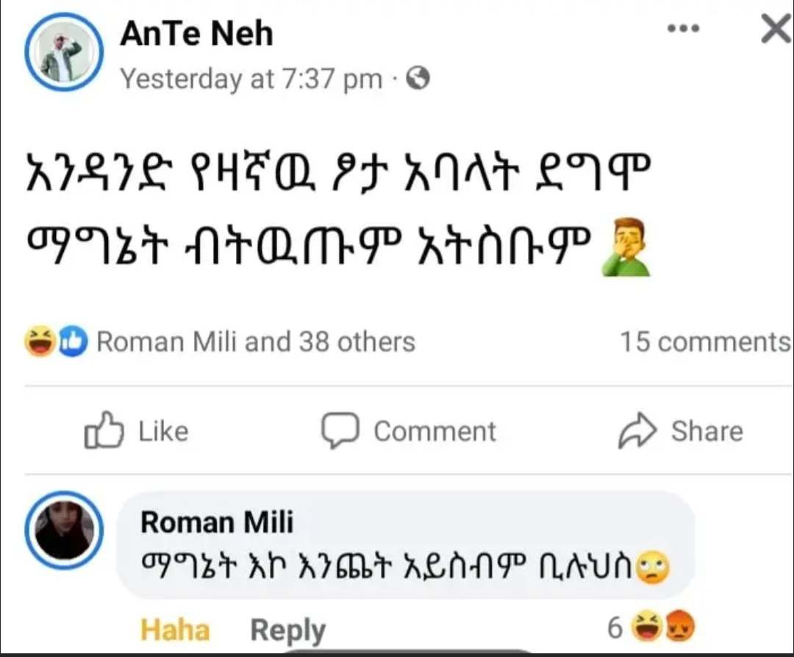The image size is (794, 657).
Task: Open AnTe Neh's profile picture
Action: [x=64, y=52]
